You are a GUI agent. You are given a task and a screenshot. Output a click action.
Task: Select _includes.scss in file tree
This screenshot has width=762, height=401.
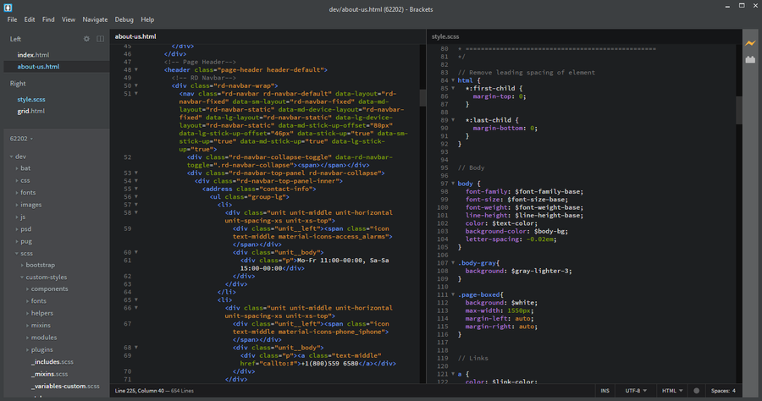(52, 360)
